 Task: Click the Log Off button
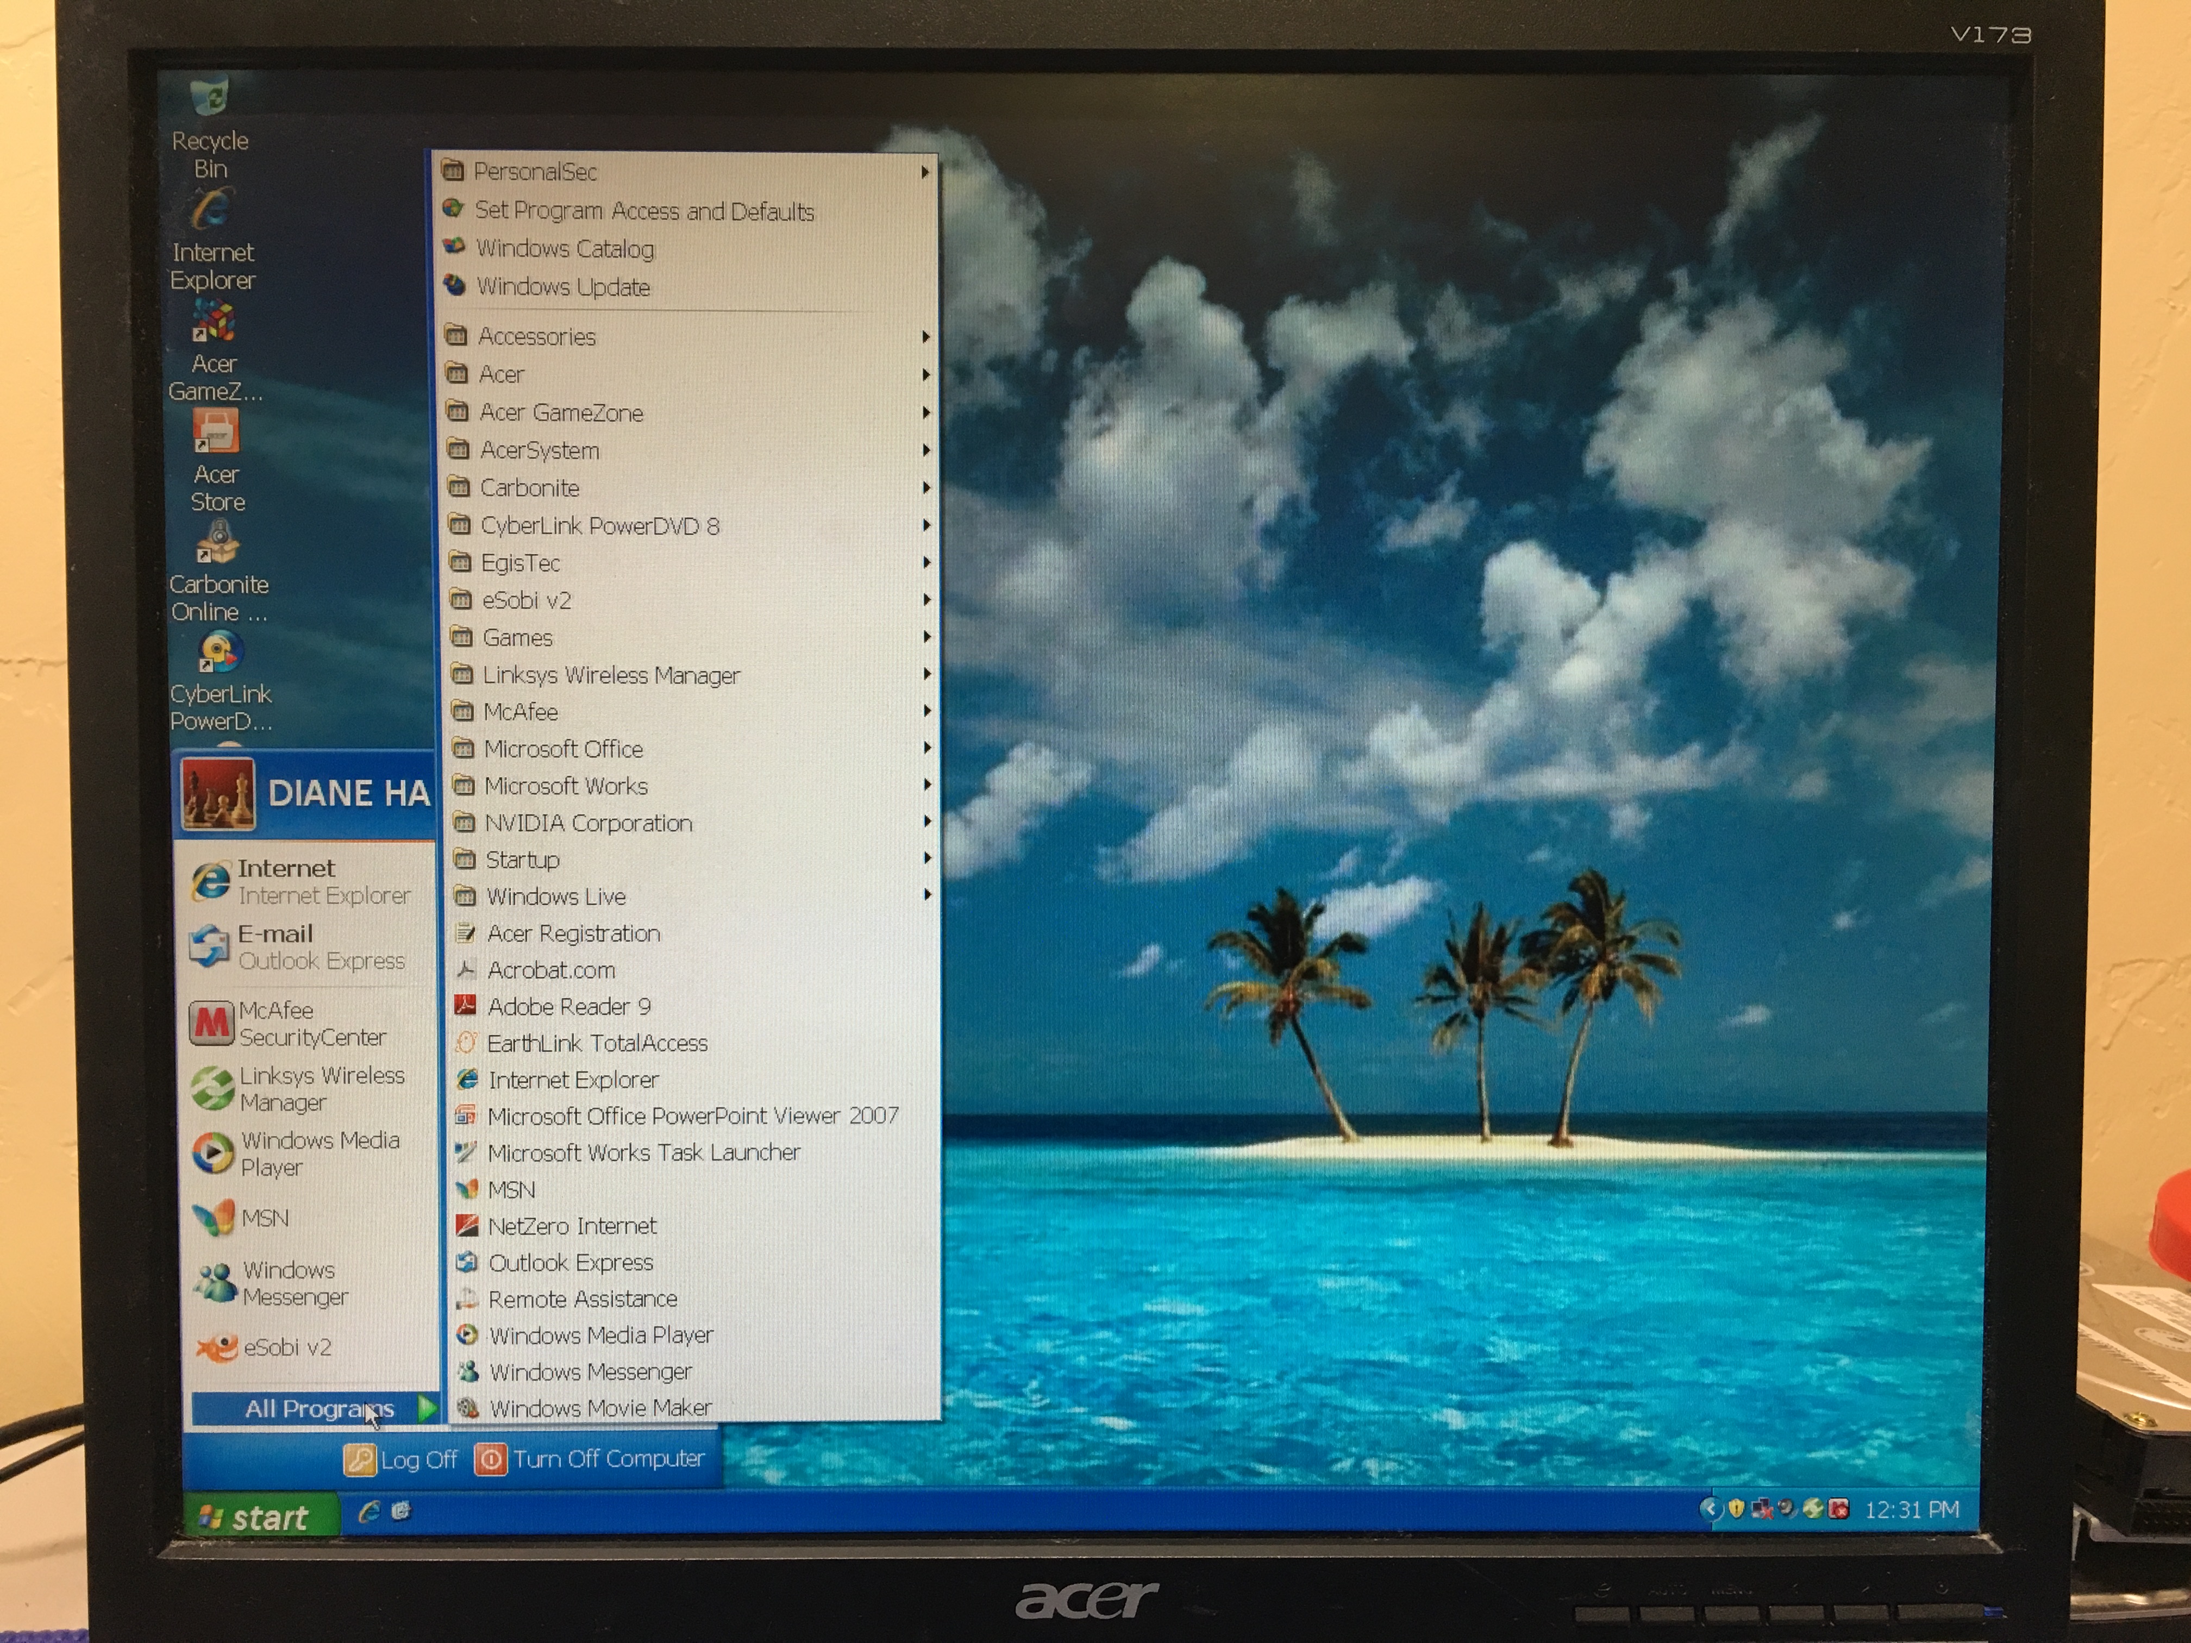coord(401,1460)
